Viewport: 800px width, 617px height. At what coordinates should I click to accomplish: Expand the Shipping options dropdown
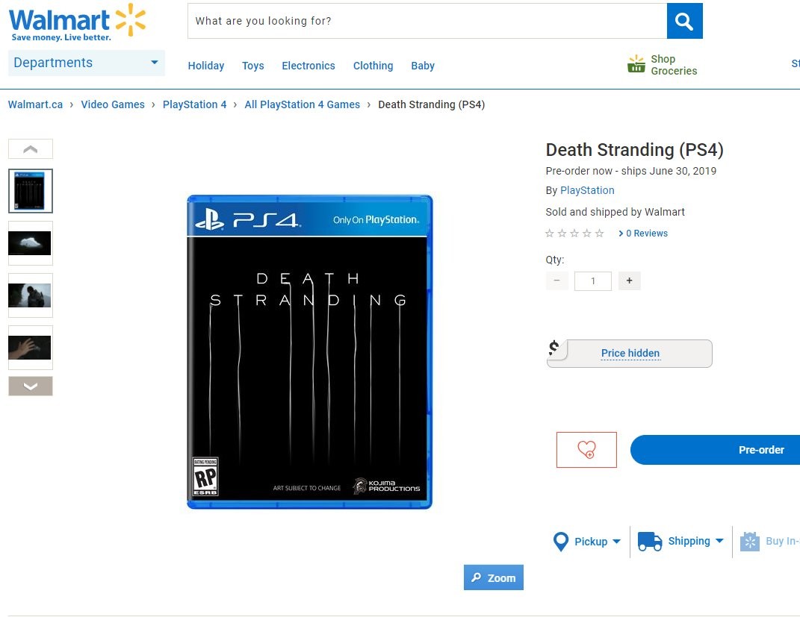[719, 541]
